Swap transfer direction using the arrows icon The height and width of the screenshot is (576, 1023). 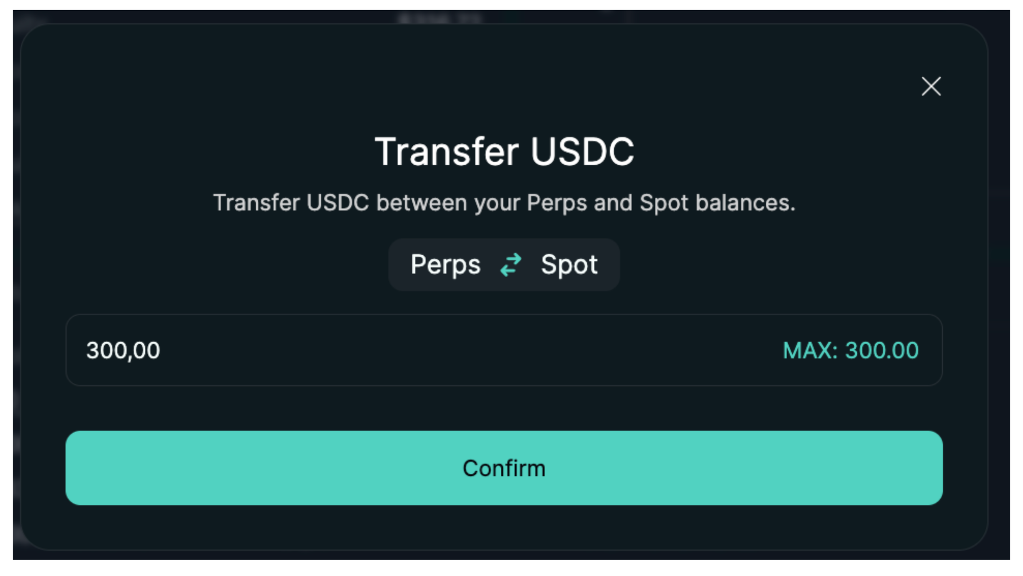[510, 265]
